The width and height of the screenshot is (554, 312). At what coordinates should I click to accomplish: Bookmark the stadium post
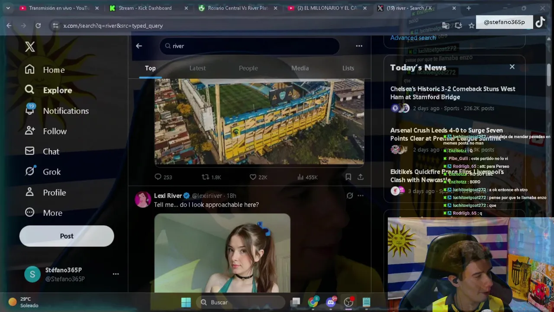(x=348, y=177)
